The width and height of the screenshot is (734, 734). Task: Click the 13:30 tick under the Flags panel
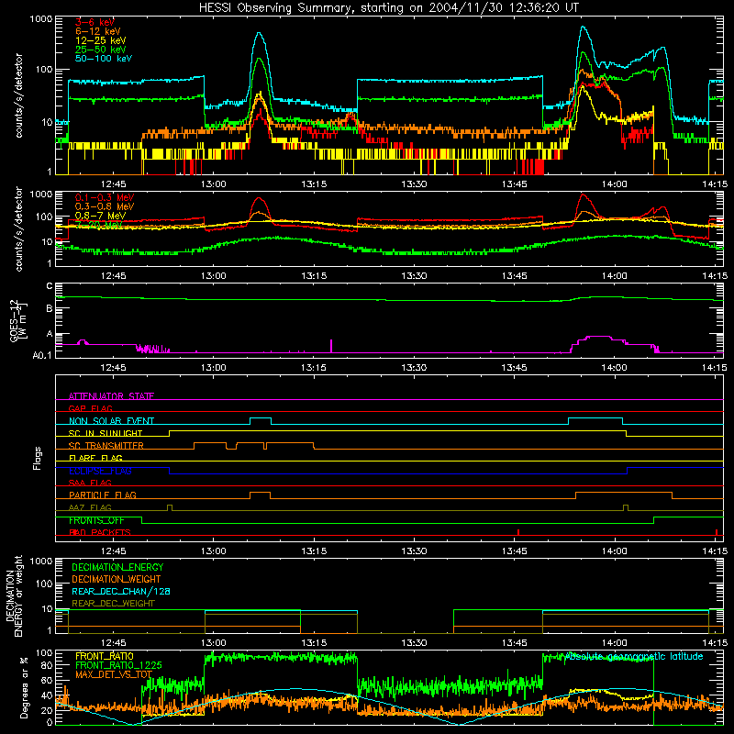tap(414, 551)
